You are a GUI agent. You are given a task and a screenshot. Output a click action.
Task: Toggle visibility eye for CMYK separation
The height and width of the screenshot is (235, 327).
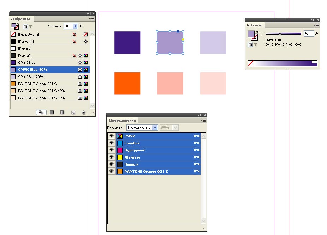tap(112, 136)
